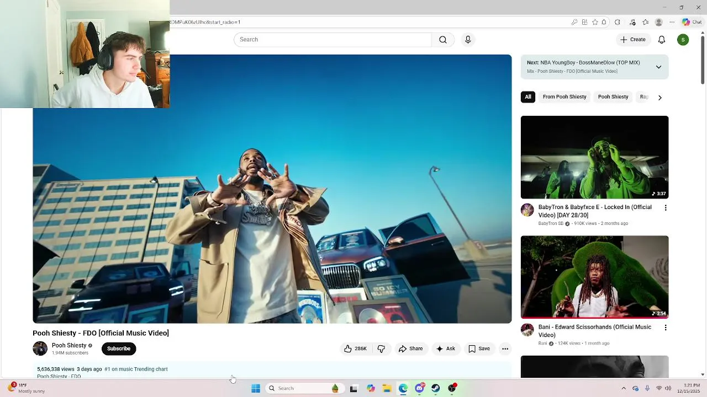This screenshot has height=397, width=707.
Task: Expand the Next mix playlist panel
Action: [x=658, y=67]
